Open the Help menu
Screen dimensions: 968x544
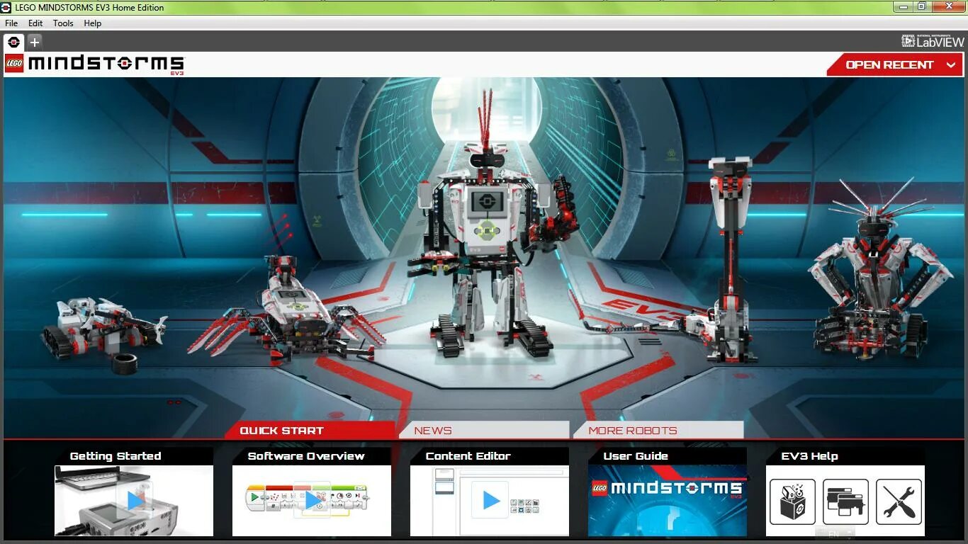click(x=93, y=23)
